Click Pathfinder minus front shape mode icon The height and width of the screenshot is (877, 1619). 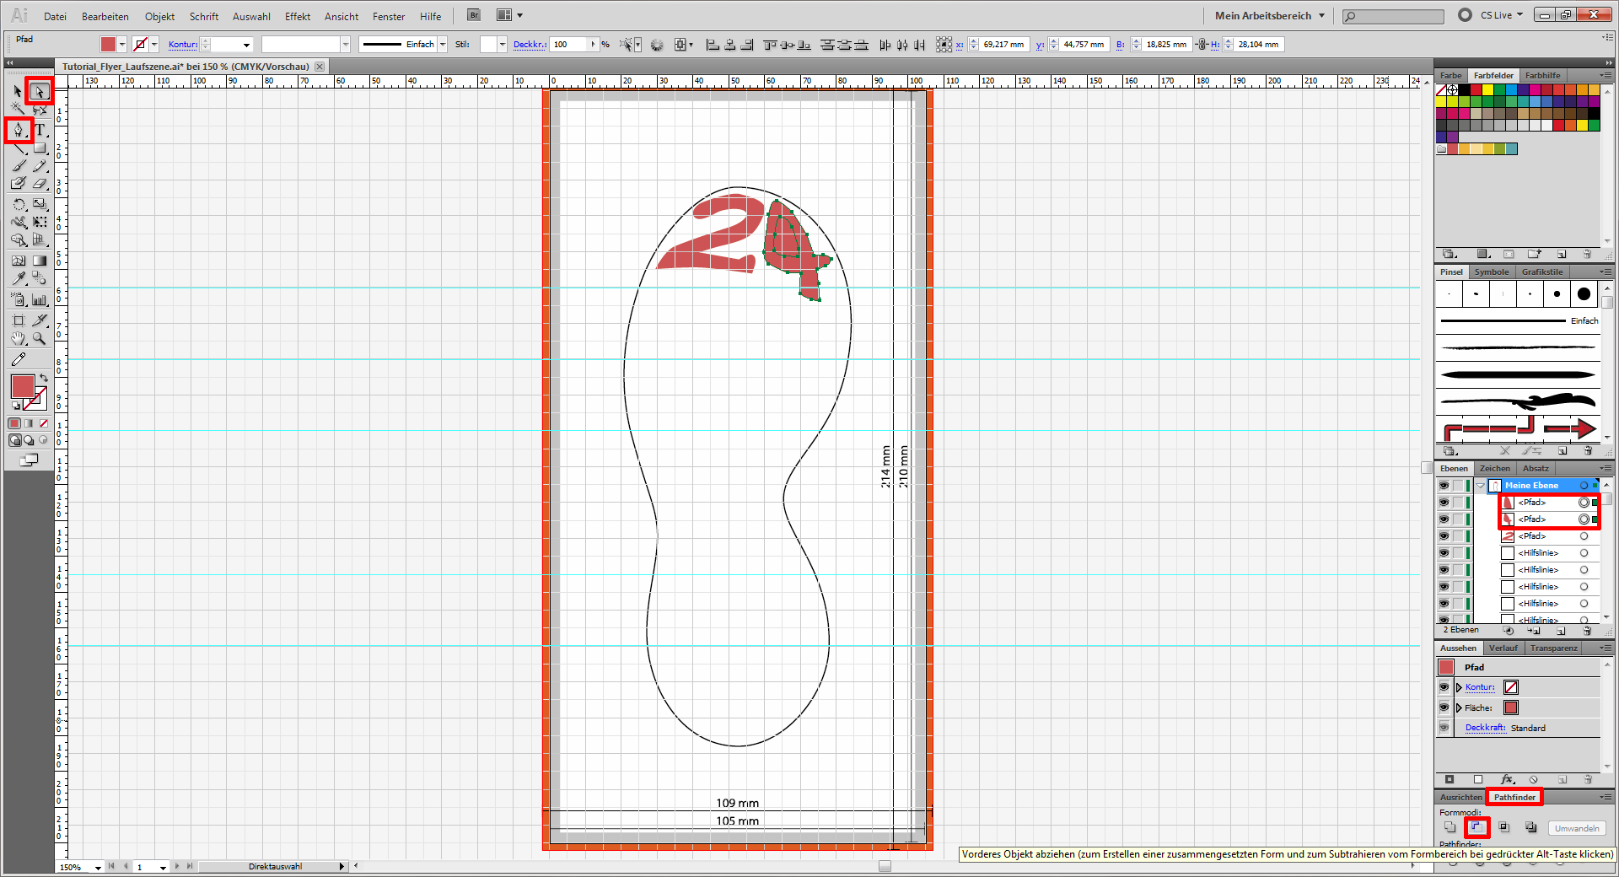(1476, 828)
